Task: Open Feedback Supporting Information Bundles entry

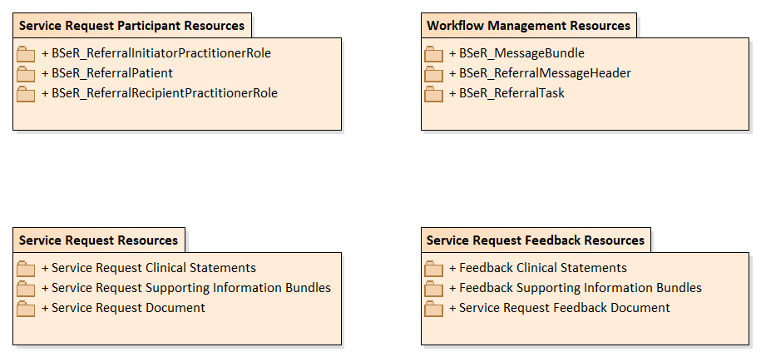Action: tap(576, 288)
